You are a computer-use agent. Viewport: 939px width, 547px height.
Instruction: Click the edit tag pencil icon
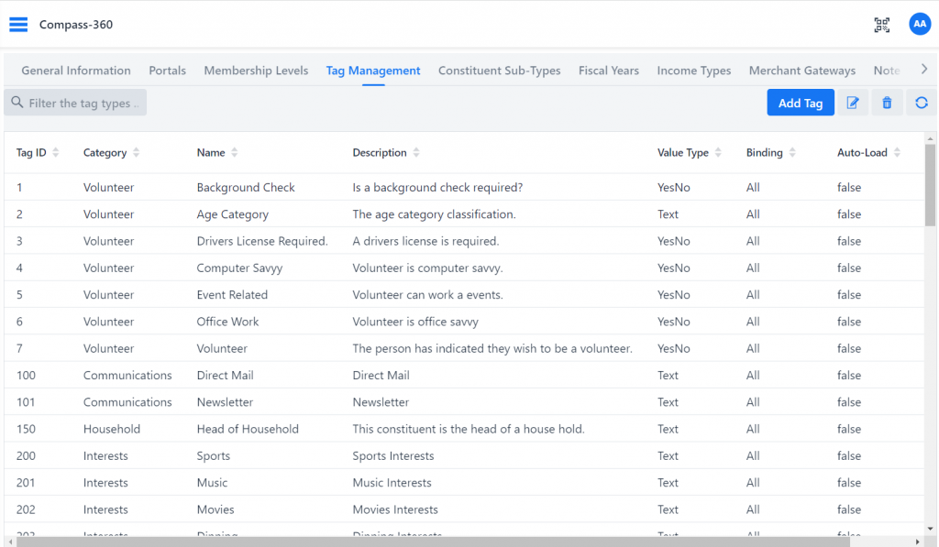(853, 103)
